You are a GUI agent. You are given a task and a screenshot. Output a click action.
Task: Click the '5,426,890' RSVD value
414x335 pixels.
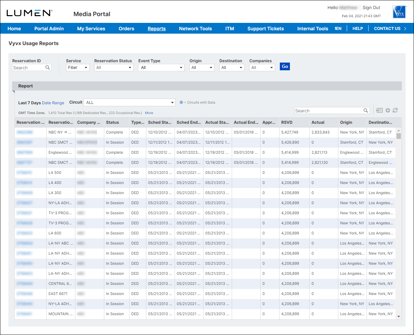click(x=290, y=142)
